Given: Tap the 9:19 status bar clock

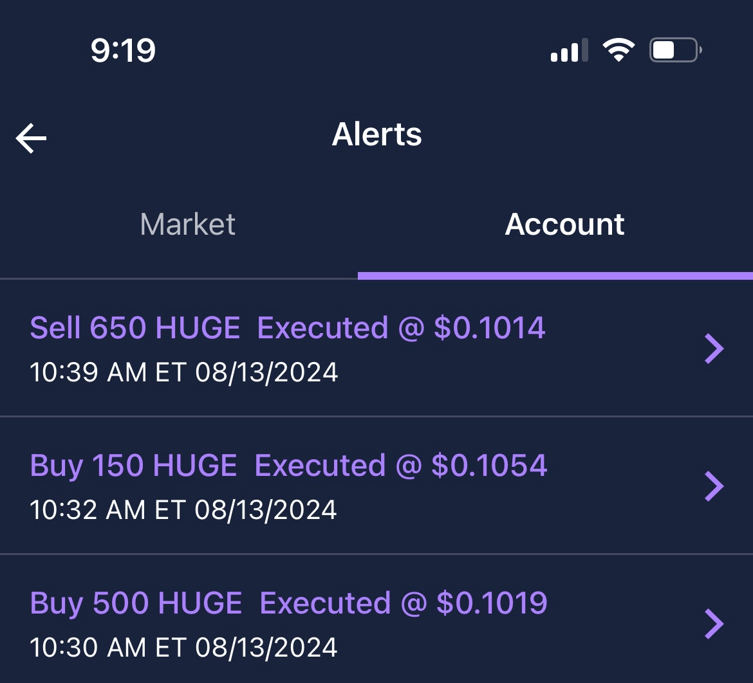Looking at the screenshot, I should [123, 50].
